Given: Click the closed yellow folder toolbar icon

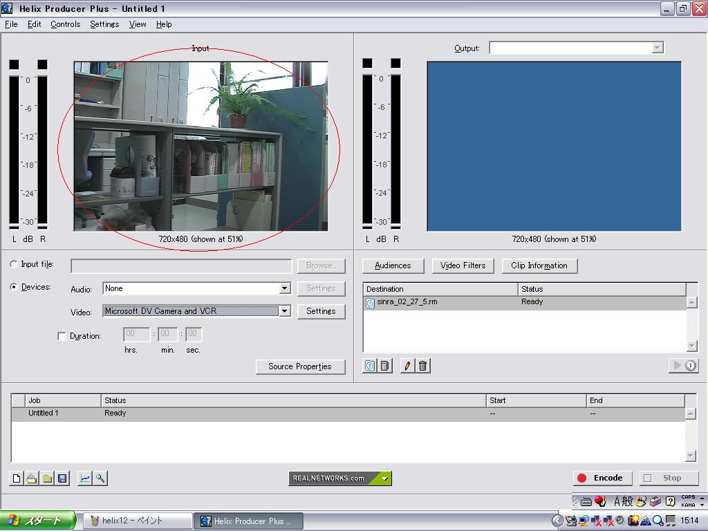Looking at the screenshot, I should click(47, 478).
